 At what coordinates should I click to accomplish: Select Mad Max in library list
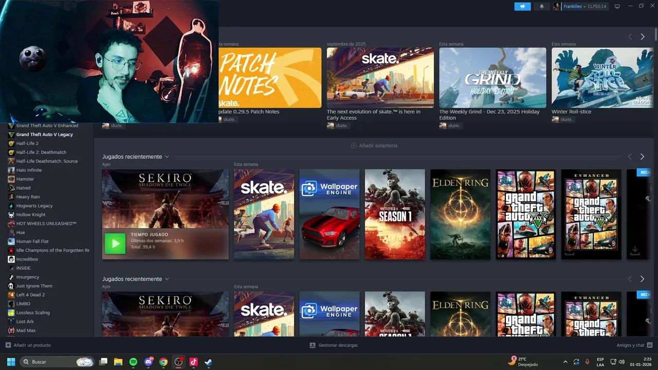(26, 330)
